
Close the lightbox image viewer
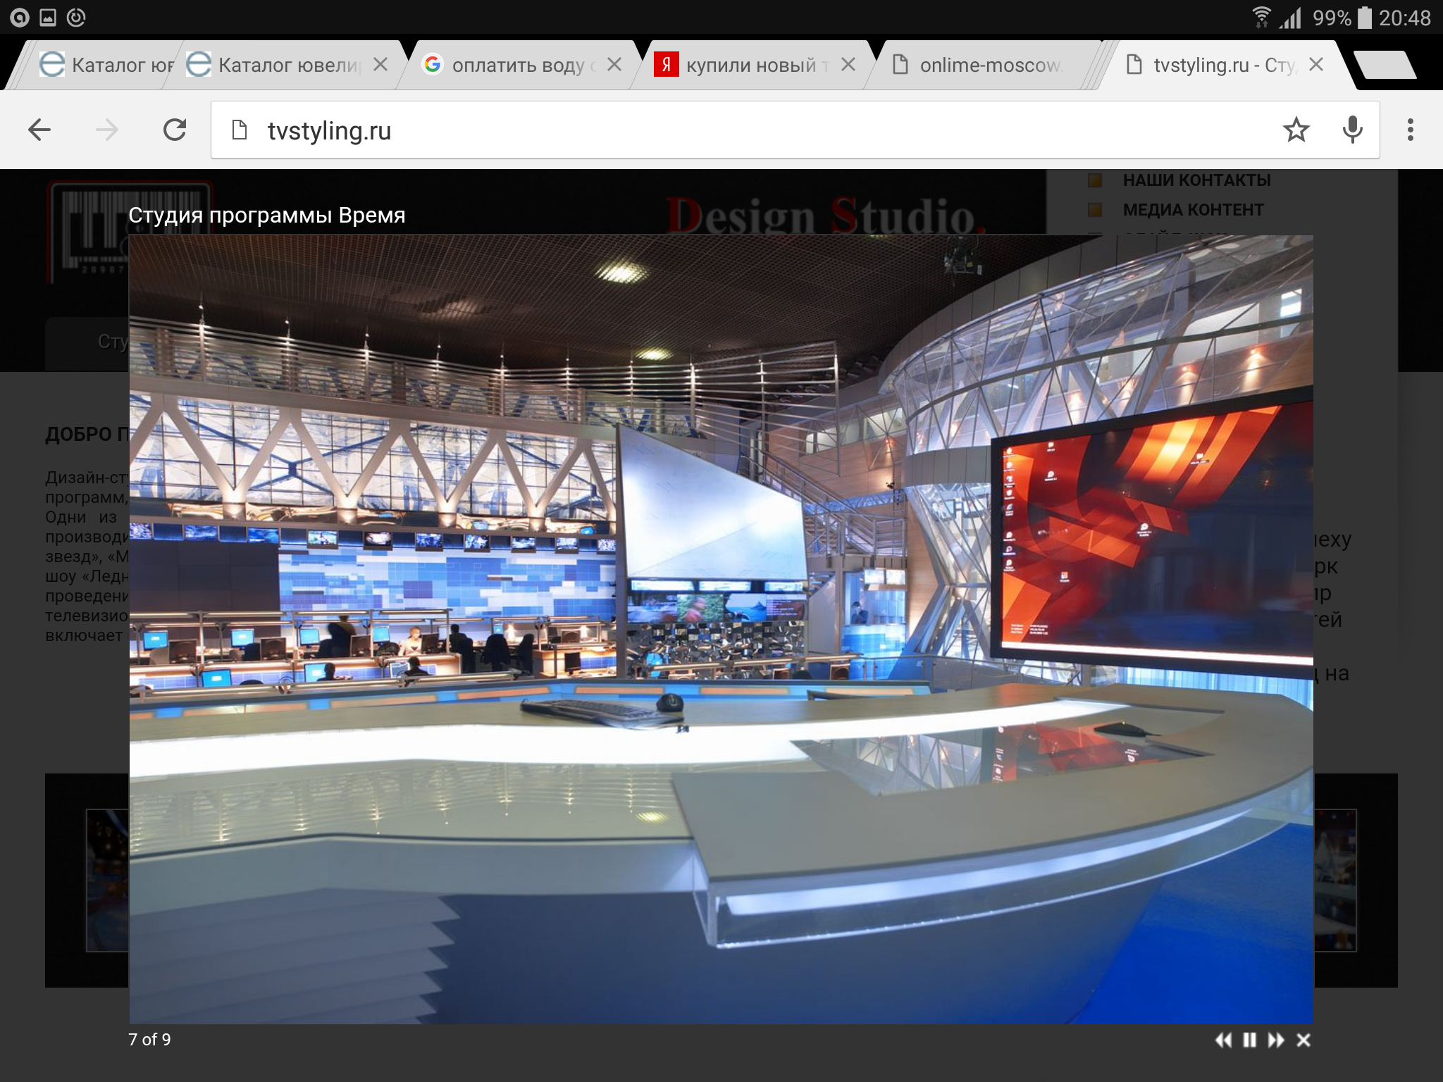click(1303, 1040)
